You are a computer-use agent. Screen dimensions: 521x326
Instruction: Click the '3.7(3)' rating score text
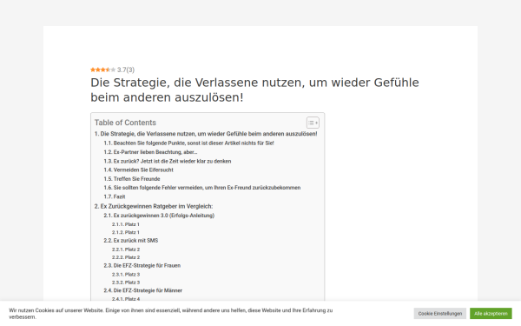(126, 70)
